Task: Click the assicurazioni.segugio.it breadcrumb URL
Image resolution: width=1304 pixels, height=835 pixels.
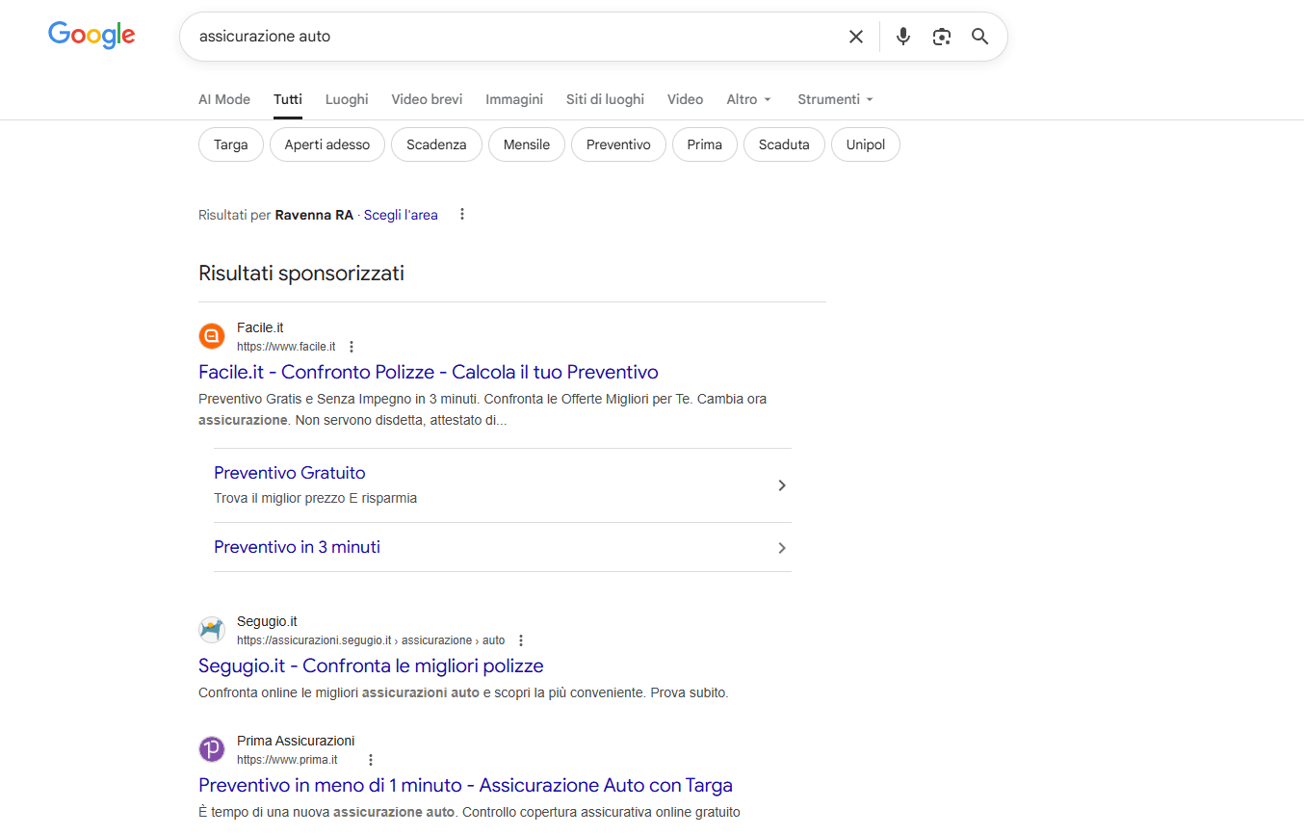Action: pos(371,640)
